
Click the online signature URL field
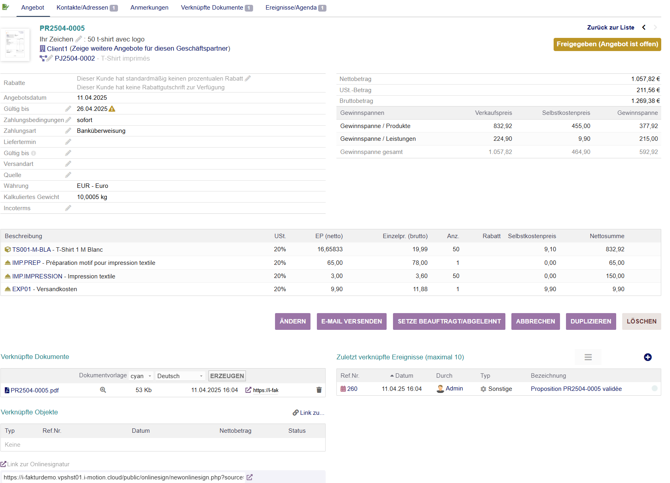click(124, 477)
